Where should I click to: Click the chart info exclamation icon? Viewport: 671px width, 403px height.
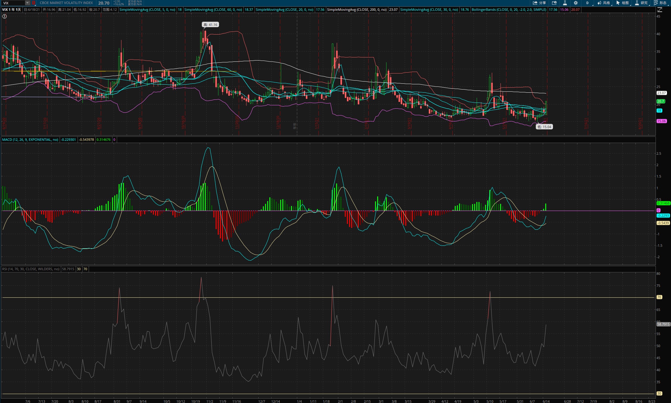[4, 16]
